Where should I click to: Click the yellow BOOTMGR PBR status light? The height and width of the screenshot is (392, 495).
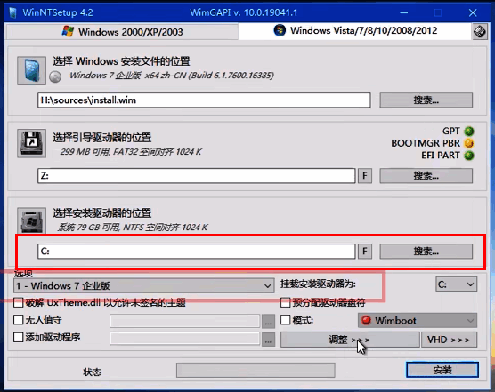coord(469,143)
